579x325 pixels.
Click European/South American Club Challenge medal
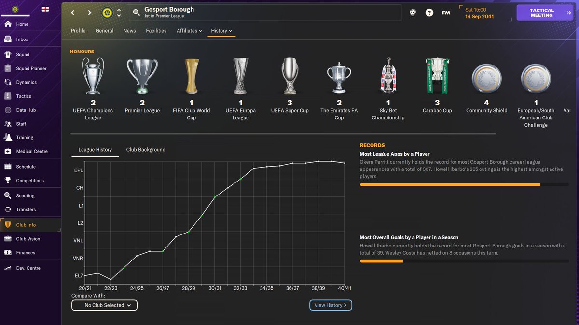(x=536, y=78)
